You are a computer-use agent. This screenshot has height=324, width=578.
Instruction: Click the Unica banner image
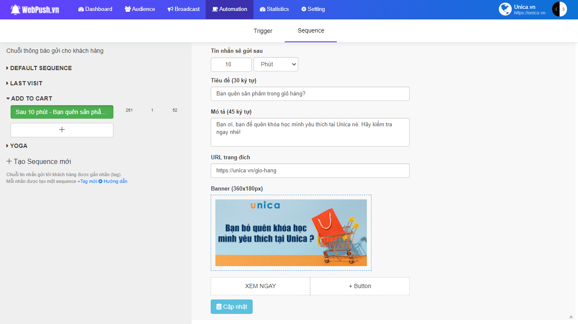click(x=291, y=233)
